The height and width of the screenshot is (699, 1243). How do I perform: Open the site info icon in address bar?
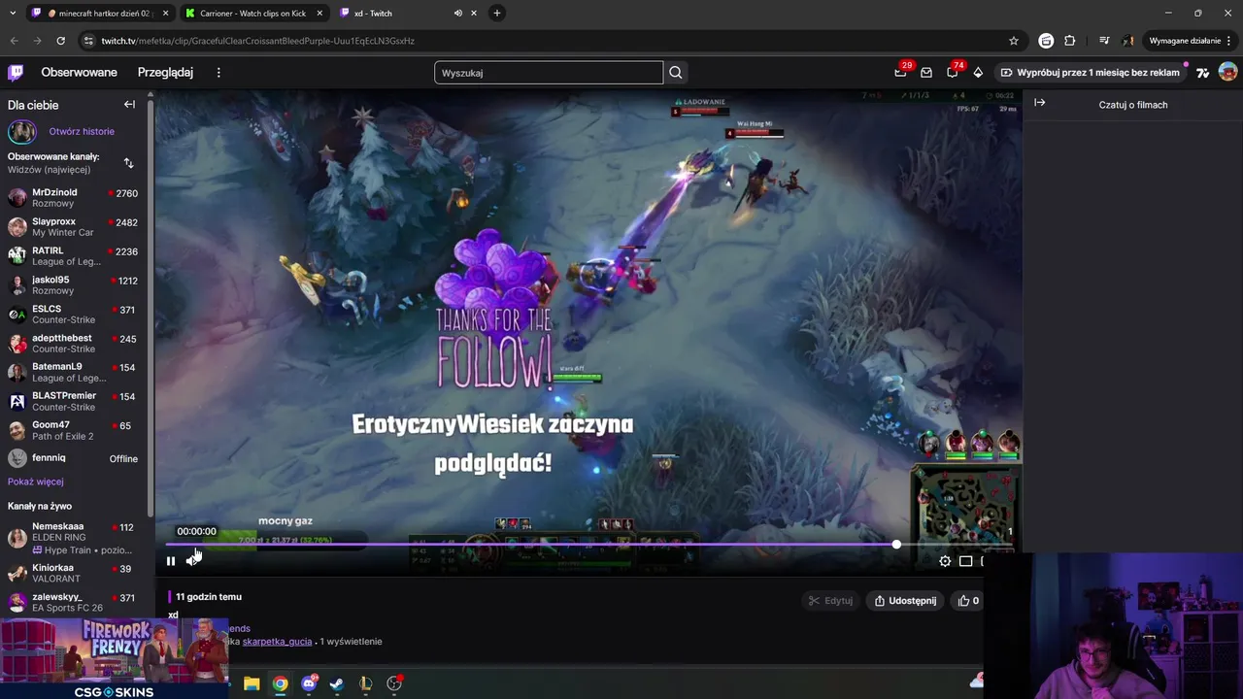point(88,41)
